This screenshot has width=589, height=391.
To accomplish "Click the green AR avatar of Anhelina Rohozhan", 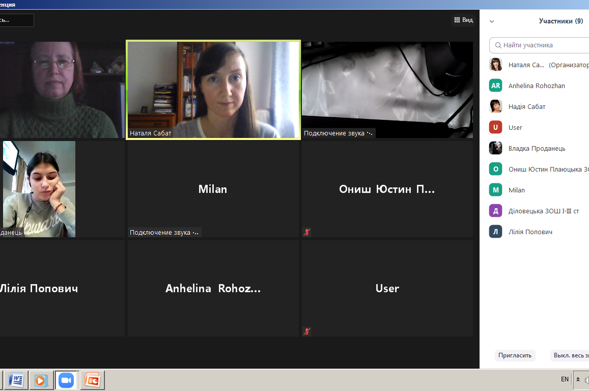I will [495, 86].
